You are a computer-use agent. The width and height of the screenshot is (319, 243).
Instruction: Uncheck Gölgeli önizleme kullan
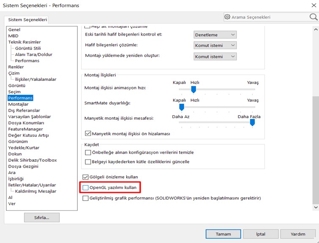point(86,177)
